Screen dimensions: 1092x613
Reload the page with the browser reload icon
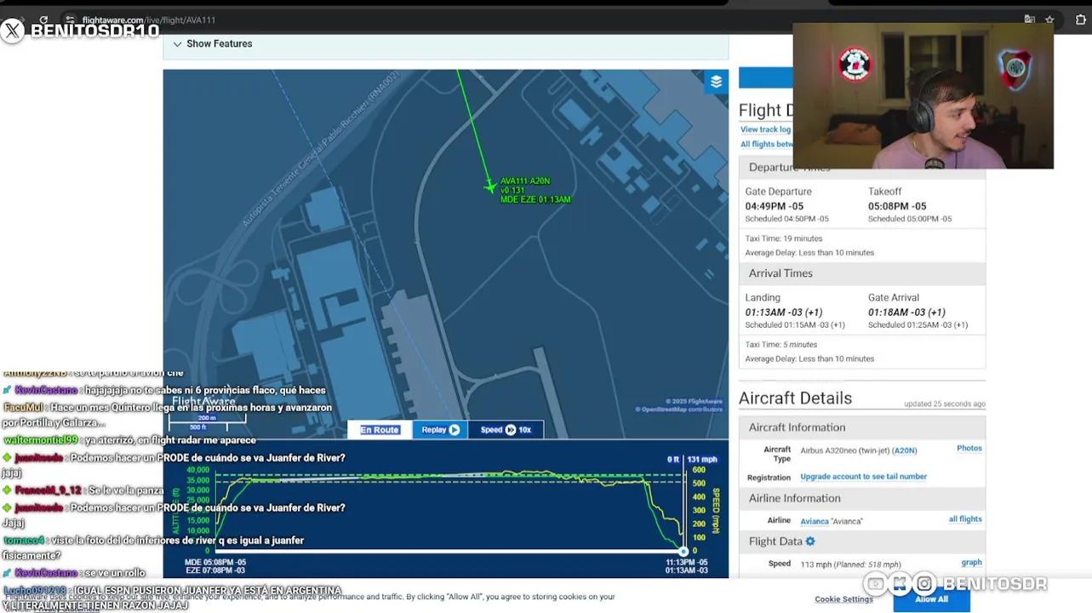click(x=44, y=20)
